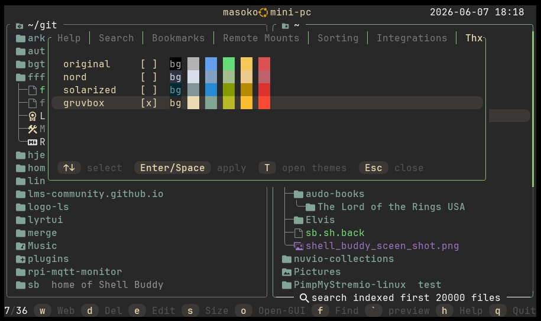Click the markdown README file icon
The image size is (541, 321).
33,142
